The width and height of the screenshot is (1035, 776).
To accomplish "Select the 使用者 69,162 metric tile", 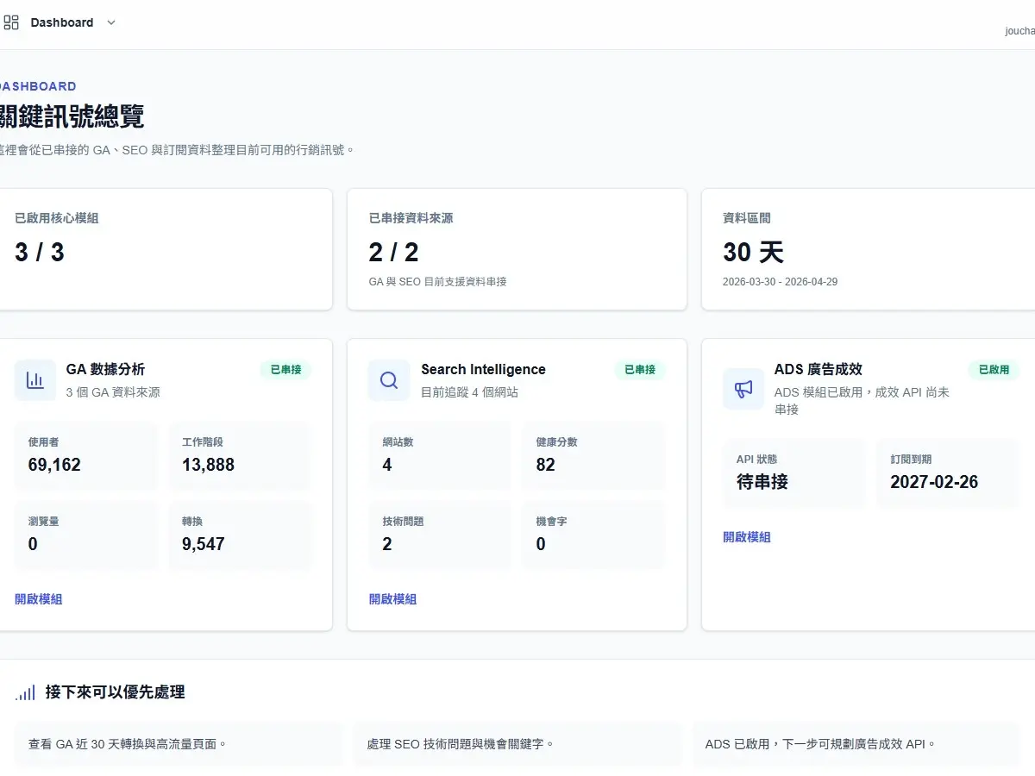I will [x=86, y=456].
